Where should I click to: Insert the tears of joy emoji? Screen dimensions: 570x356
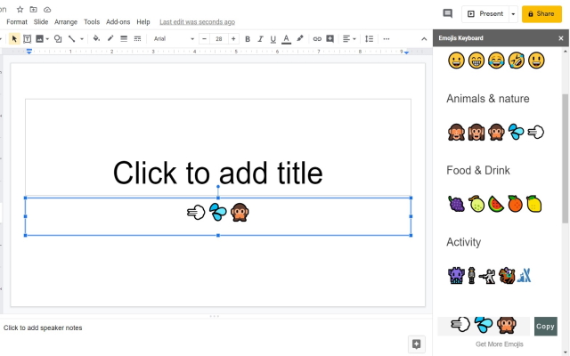[496, 60]
